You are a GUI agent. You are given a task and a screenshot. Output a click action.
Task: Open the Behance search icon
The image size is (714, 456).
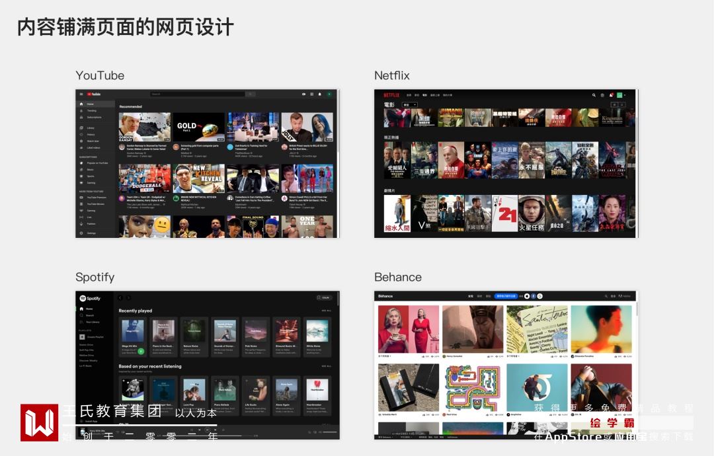pos(606,296)
